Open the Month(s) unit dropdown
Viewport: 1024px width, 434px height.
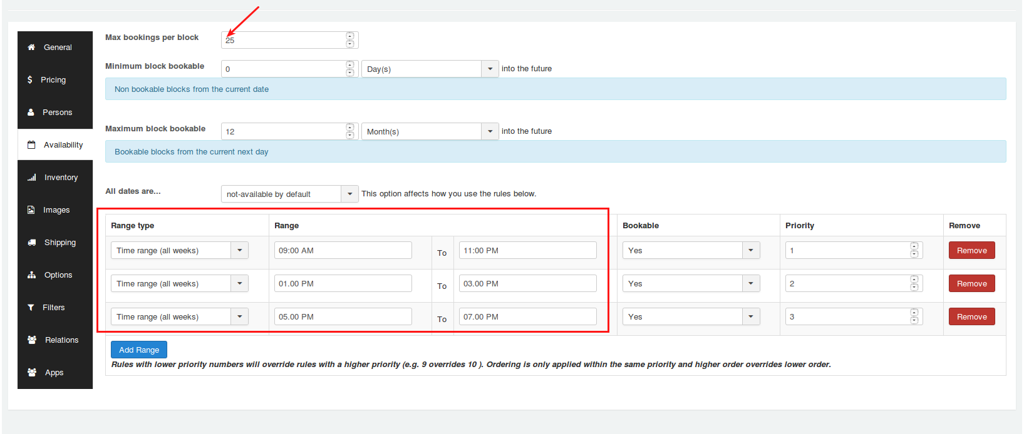[490, 131]
